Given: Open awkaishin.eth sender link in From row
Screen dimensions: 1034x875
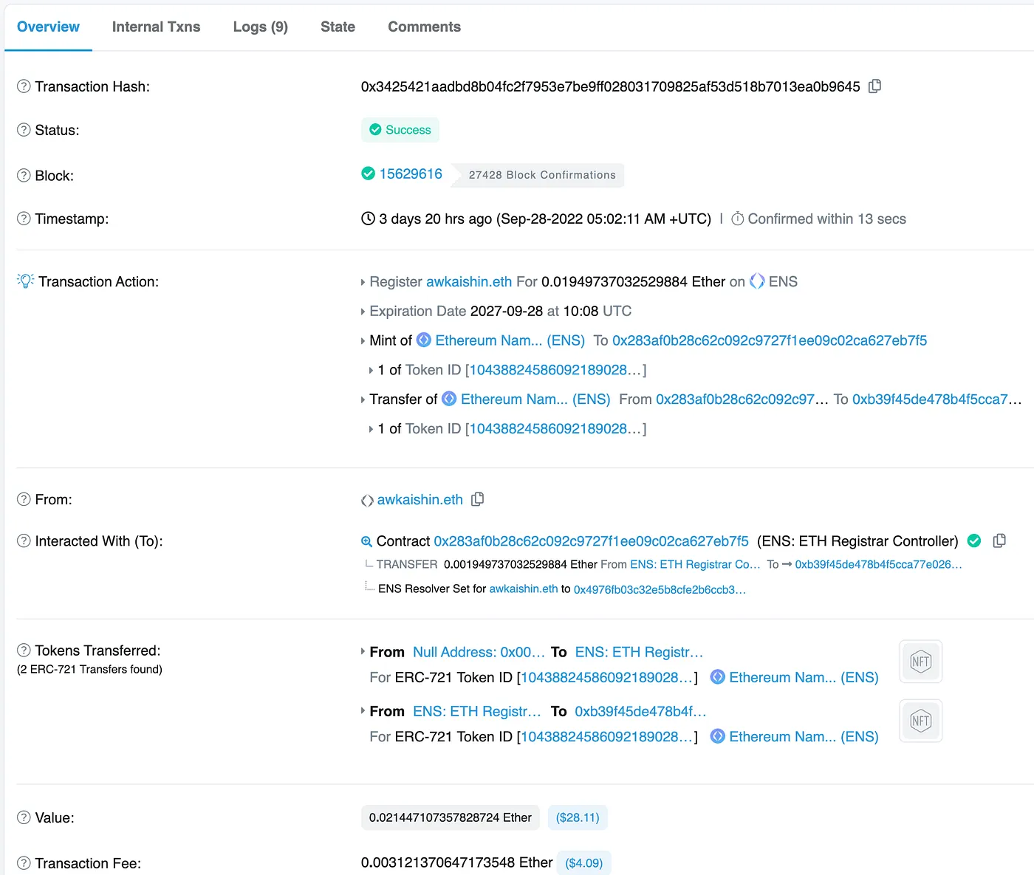Looking at the screenshot, I should click(x=420, y=500).
